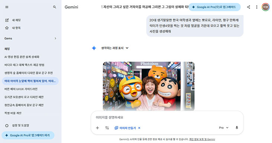
Task: Click the share conversation icon
Action: [249, 7]
